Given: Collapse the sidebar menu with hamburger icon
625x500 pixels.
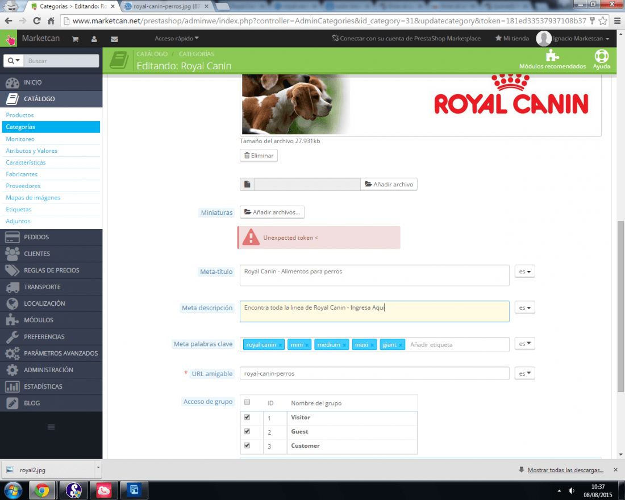Looking at the screenshot, I should [51, 427].
